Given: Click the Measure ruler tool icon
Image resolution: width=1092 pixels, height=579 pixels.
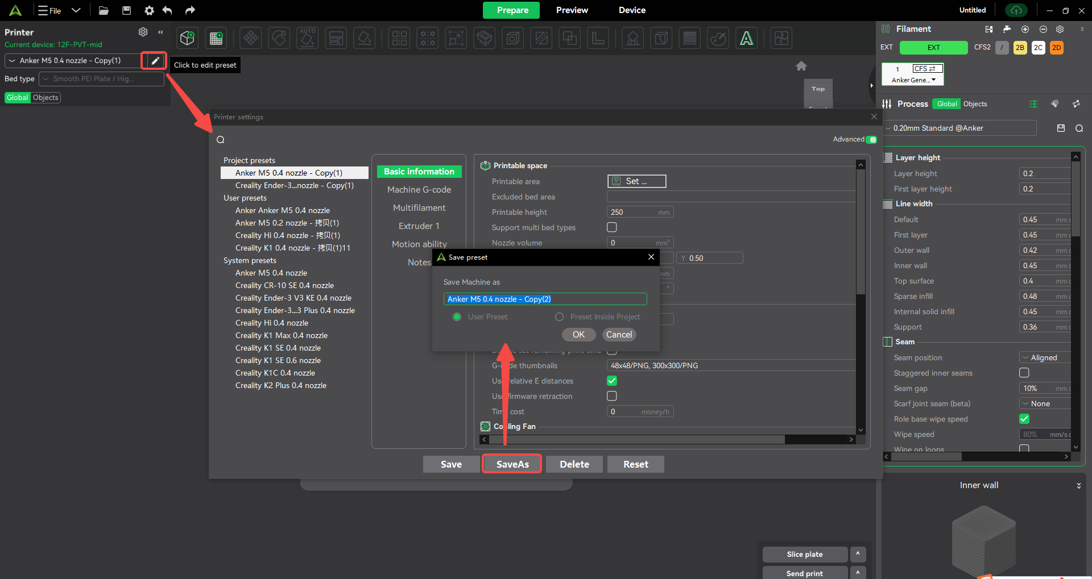Looking at the screenshot, I should pos(598,38).
